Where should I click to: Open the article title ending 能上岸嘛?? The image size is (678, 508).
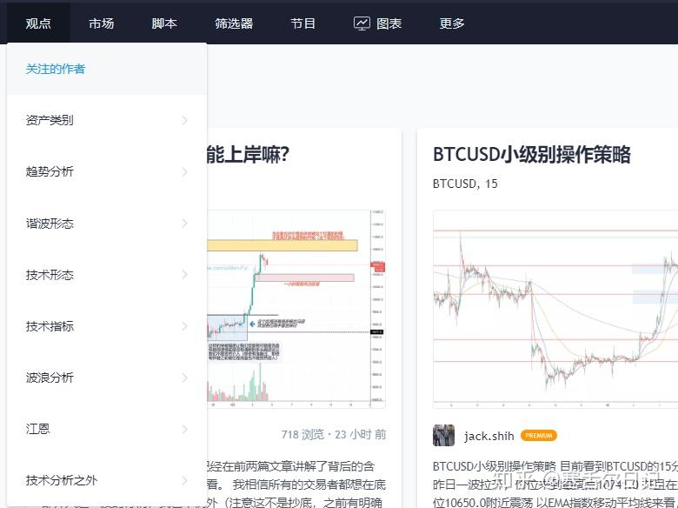click(249, 155)
